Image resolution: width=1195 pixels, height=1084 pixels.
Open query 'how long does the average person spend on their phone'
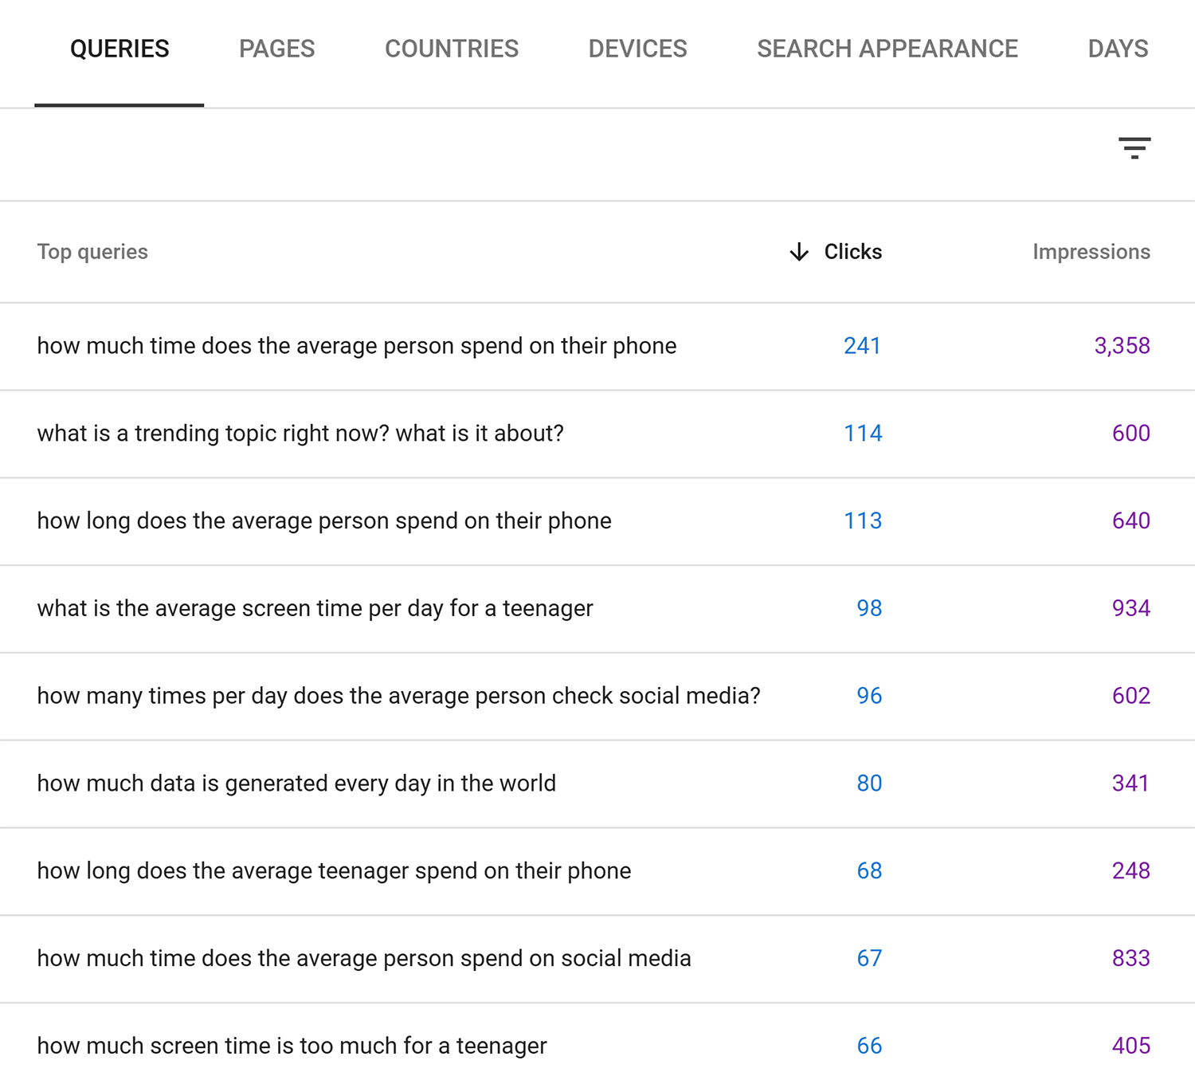coord(324,521)
